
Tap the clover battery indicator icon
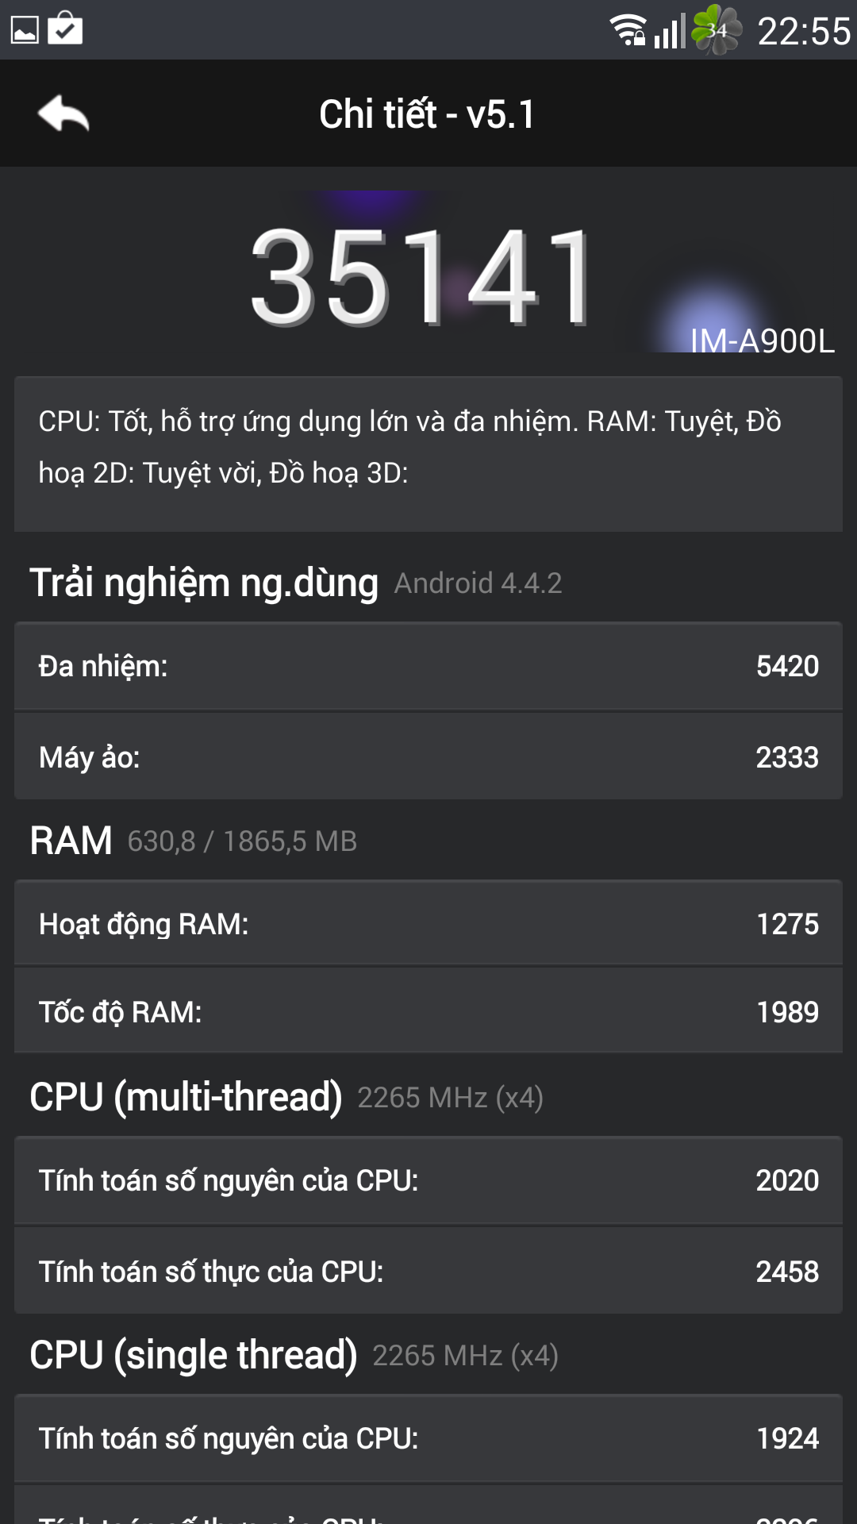pos(717,30)
